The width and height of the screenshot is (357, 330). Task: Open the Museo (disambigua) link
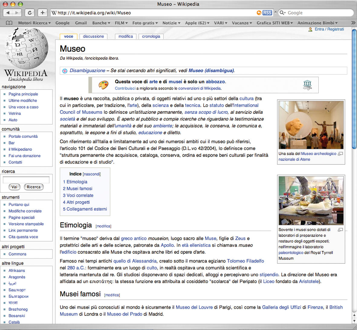[211, 71]
